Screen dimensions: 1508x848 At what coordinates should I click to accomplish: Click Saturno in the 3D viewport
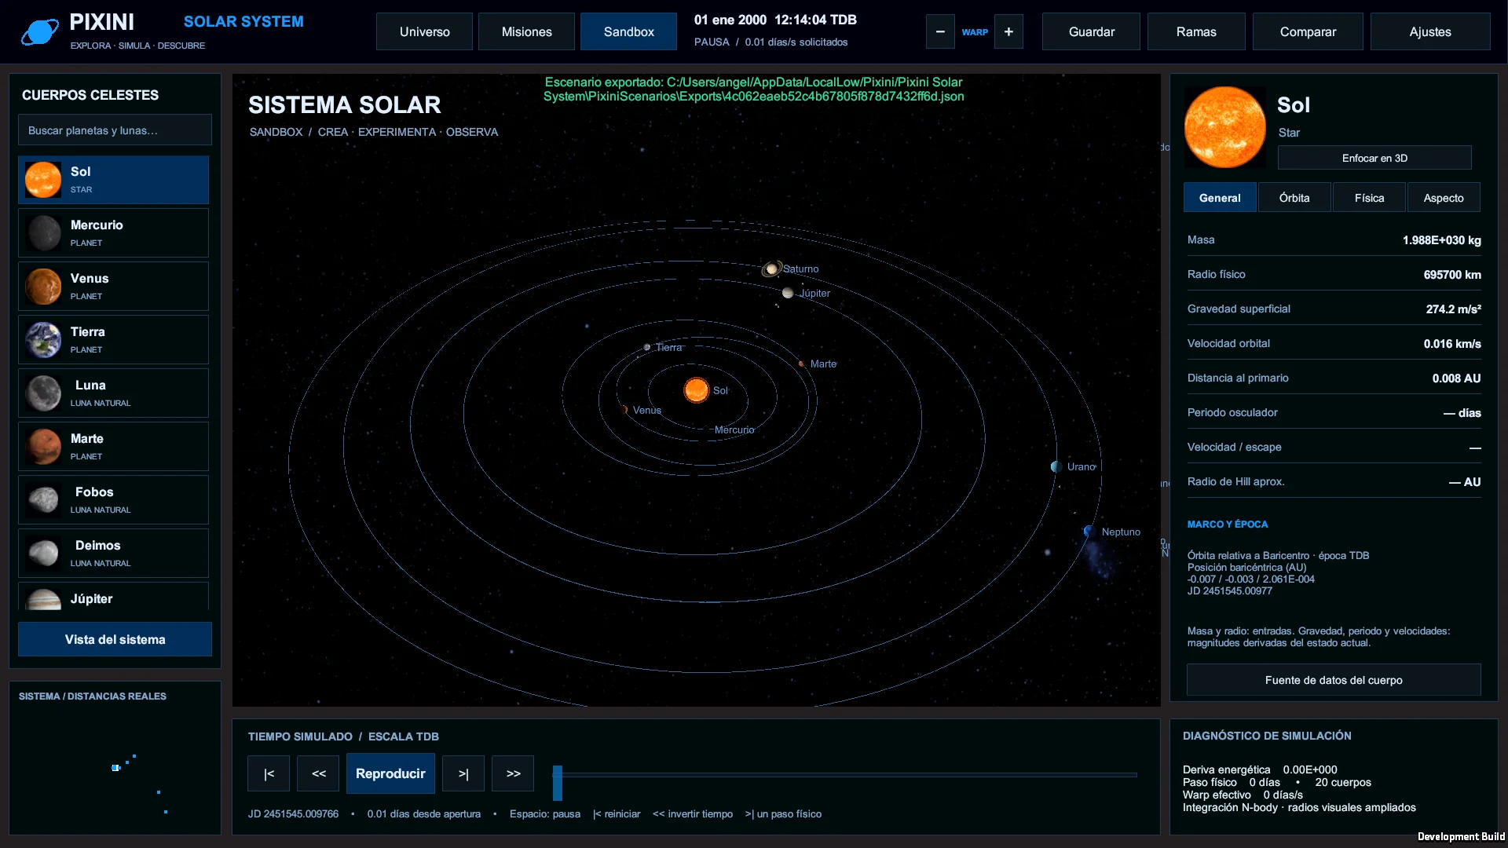[771, 269]
